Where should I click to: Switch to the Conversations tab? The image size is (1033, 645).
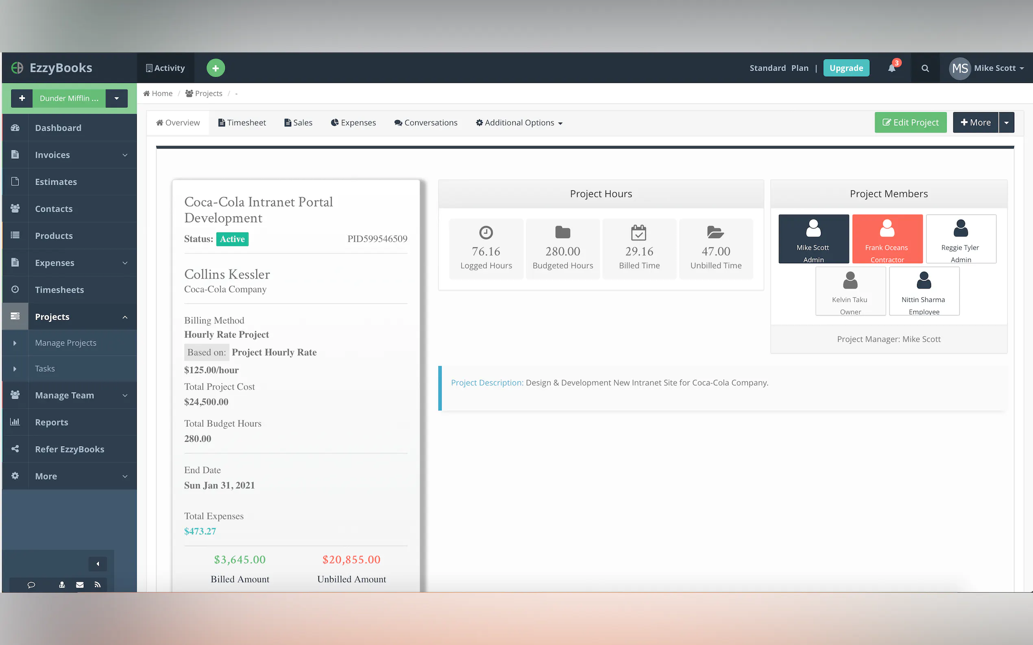(x=426, y=123)
